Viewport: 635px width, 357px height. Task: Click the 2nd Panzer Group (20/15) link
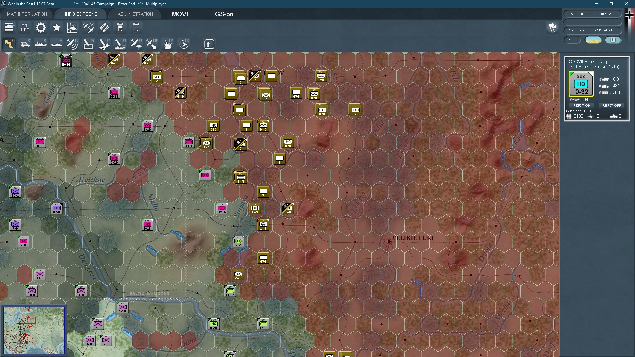[x=594, y=67]
